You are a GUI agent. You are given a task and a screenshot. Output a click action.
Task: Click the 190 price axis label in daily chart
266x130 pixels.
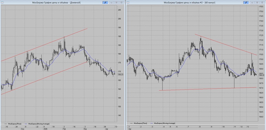pyautogui.click(x=119, y=36)
